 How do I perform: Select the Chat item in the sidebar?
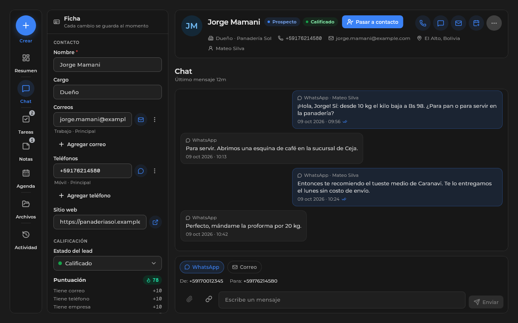pyautogui.click(x=26, y=94)
